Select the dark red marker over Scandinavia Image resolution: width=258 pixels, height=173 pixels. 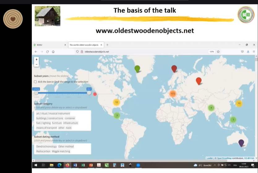tap(174, 69)
